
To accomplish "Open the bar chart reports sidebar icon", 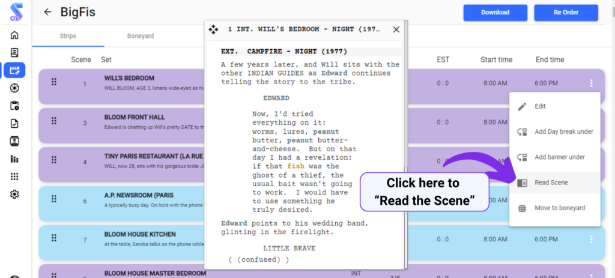I will click(x=14, y=159).
